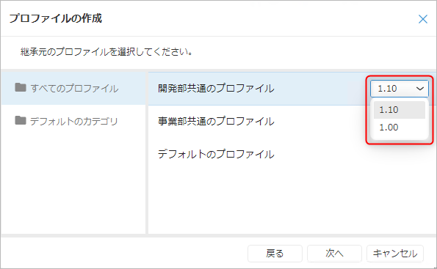
Task: Click the 戻る button
Action: (x=275, y=254)
